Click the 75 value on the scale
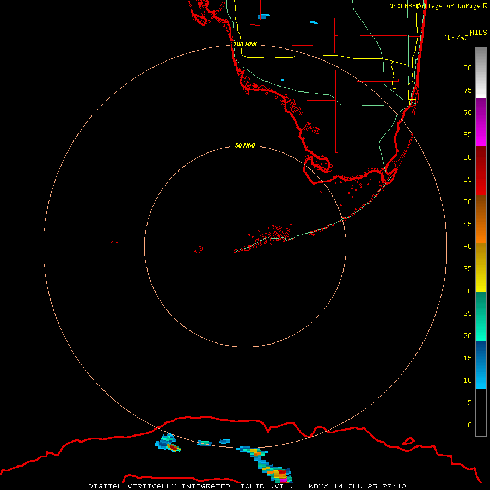The image size is (490, 490). [468, 90]
